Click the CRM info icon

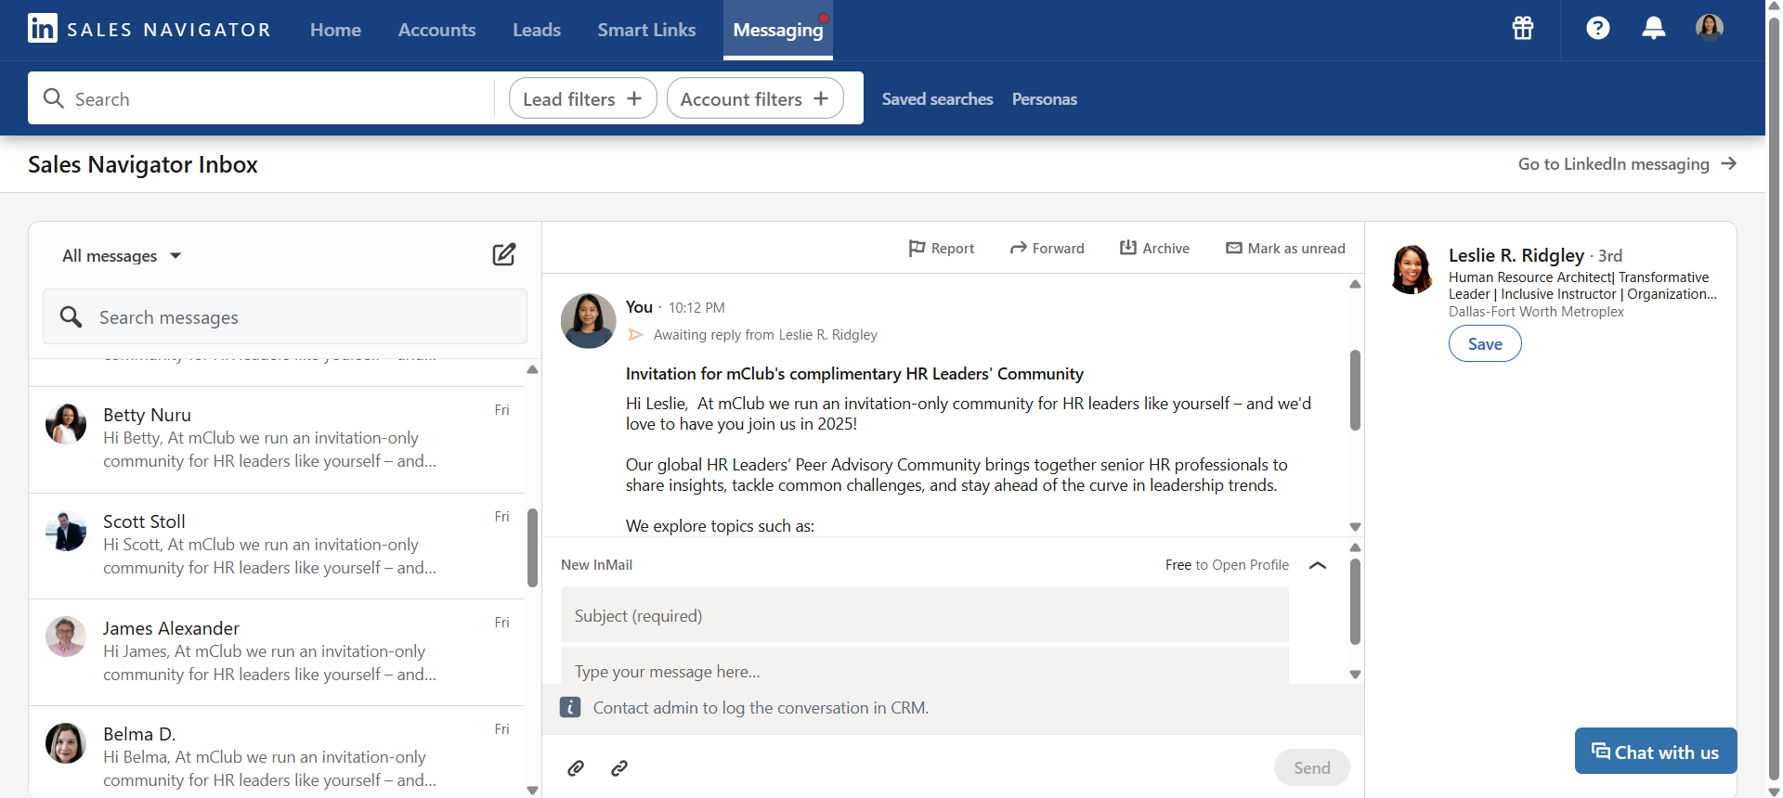570,707
